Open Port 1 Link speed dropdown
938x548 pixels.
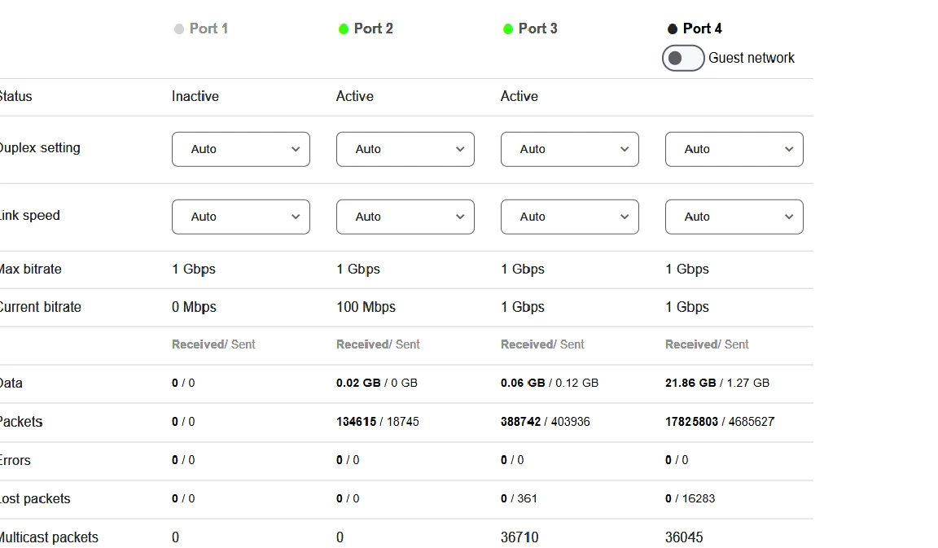tap(241, 217)
